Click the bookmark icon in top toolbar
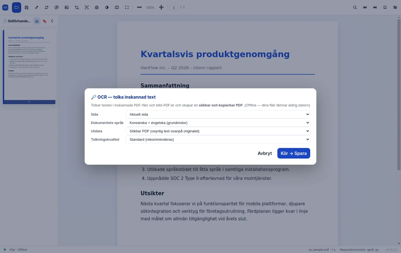Image resolution: width=401 pixels, height=253 pixels. click(x=385, y=8)
